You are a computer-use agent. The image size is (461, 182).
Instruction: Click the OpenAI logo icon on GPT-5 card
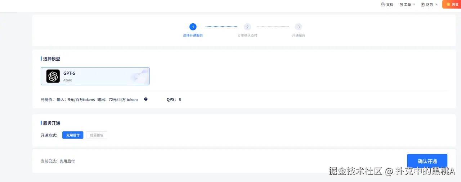53,76
